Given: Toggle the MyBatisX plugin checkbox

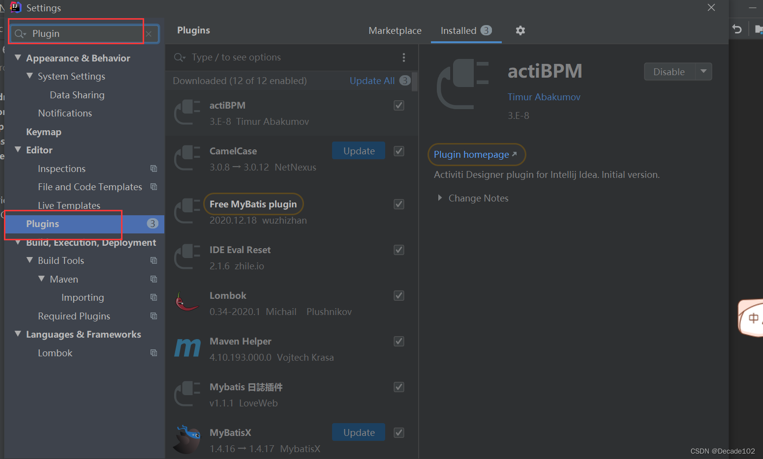Looking at the screenshot, I should click(399, 432).
